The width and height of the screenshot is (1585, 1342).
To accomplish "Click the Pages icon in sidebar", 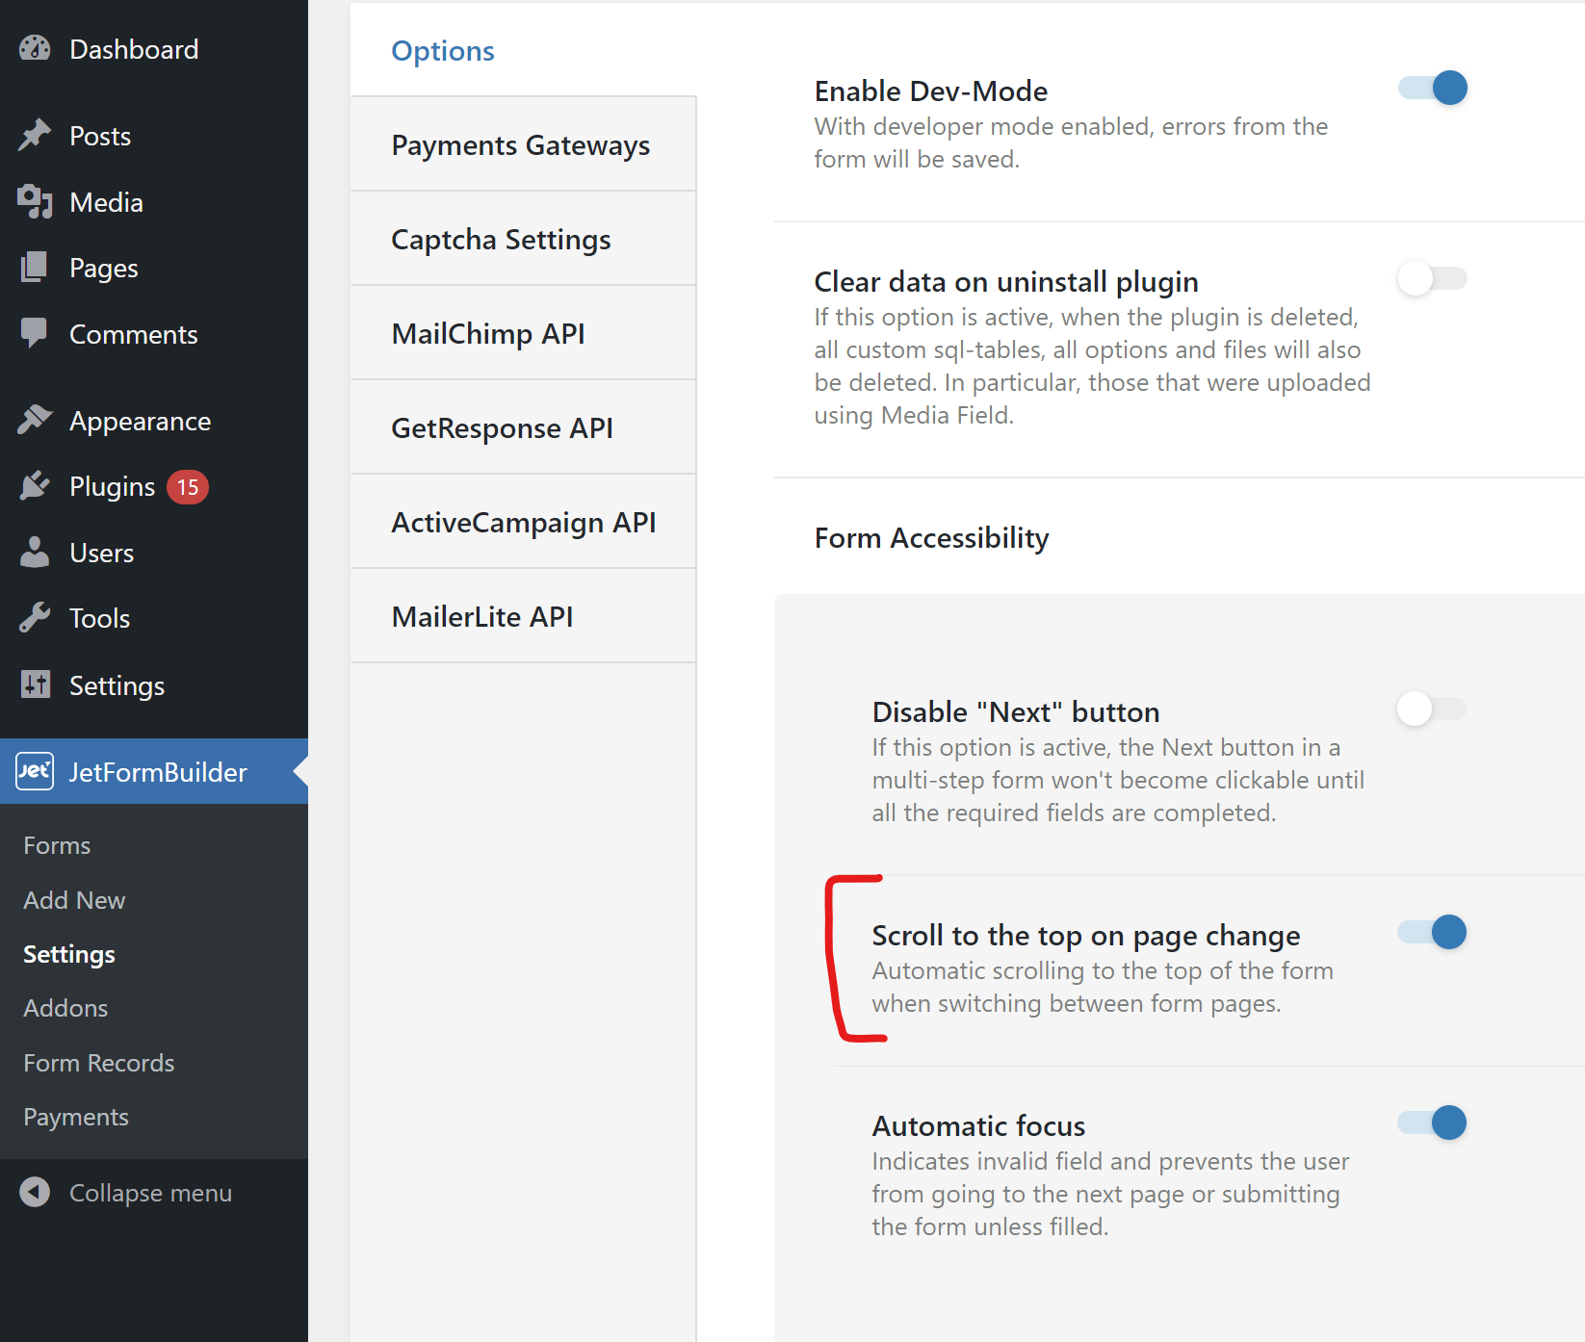I will [34, 268].
